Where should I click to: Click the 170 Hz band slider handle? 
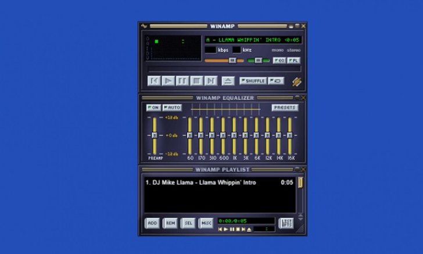pos(200,135)
